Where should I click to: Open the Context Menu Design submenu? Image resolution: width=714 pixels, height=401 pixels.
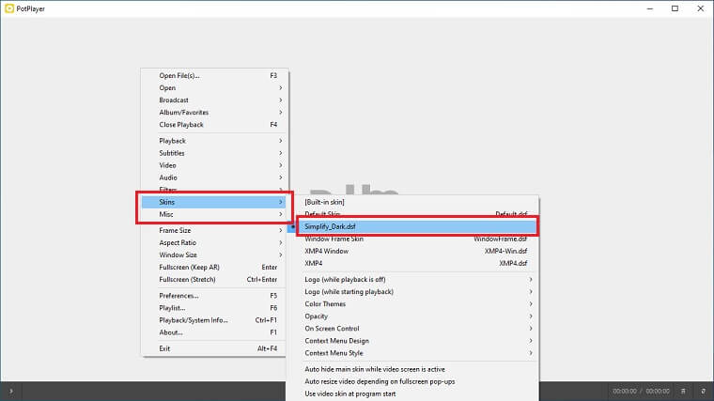pos(412,341)
